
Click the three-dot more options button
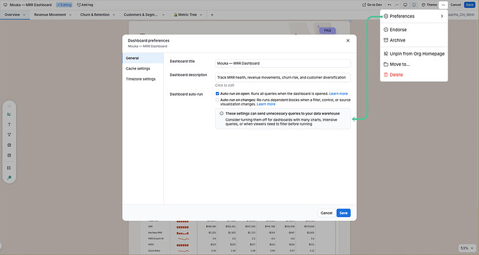[x=444, y=5]
